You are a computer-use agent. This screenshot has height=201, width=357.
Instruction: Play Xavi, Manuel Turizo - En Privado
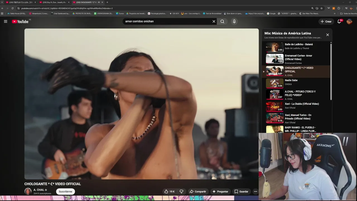pos(296,118)
